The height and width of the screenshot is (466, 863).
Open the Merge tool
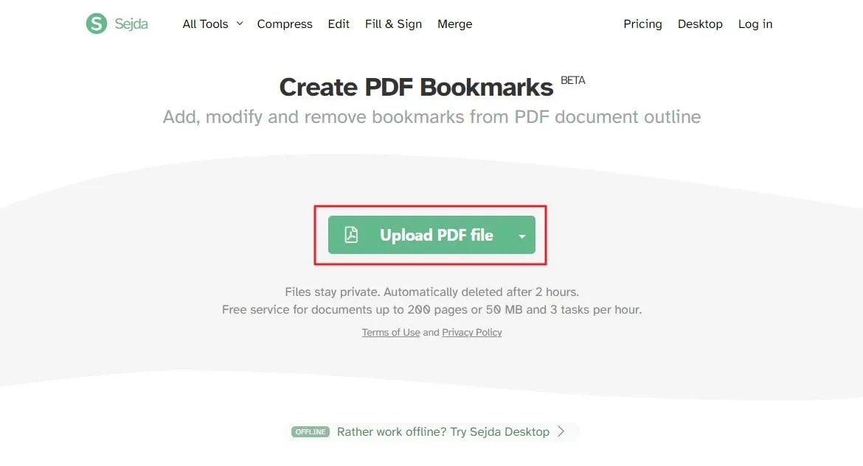(454, 24)
